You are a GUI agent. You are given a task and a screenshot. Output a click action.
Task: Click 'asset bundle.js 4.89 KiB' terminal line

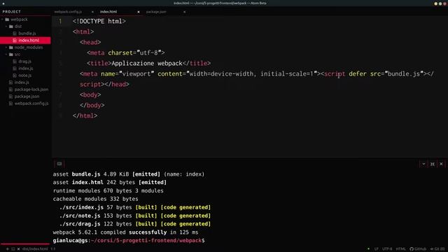[x=129, y=174]
